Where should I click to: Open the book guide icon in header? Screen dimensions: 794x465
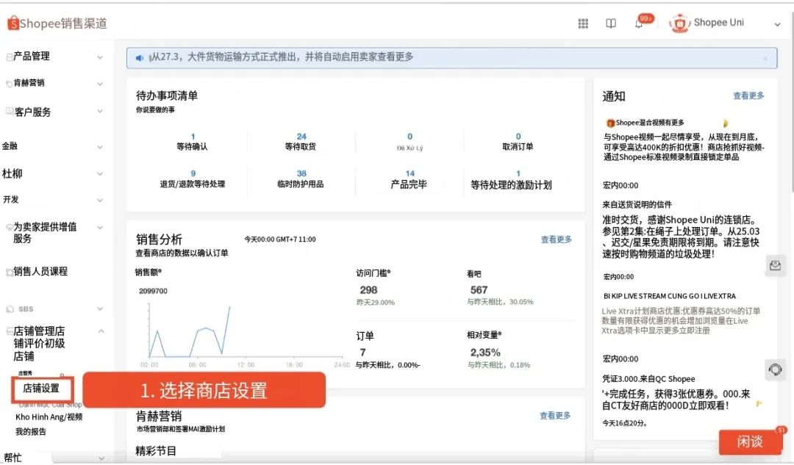tap(611, 24)
